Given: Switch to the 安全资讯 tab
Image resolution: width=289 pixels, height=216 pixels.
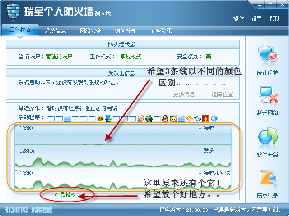Looking at the screenshot, I should [x=161, y=31].
